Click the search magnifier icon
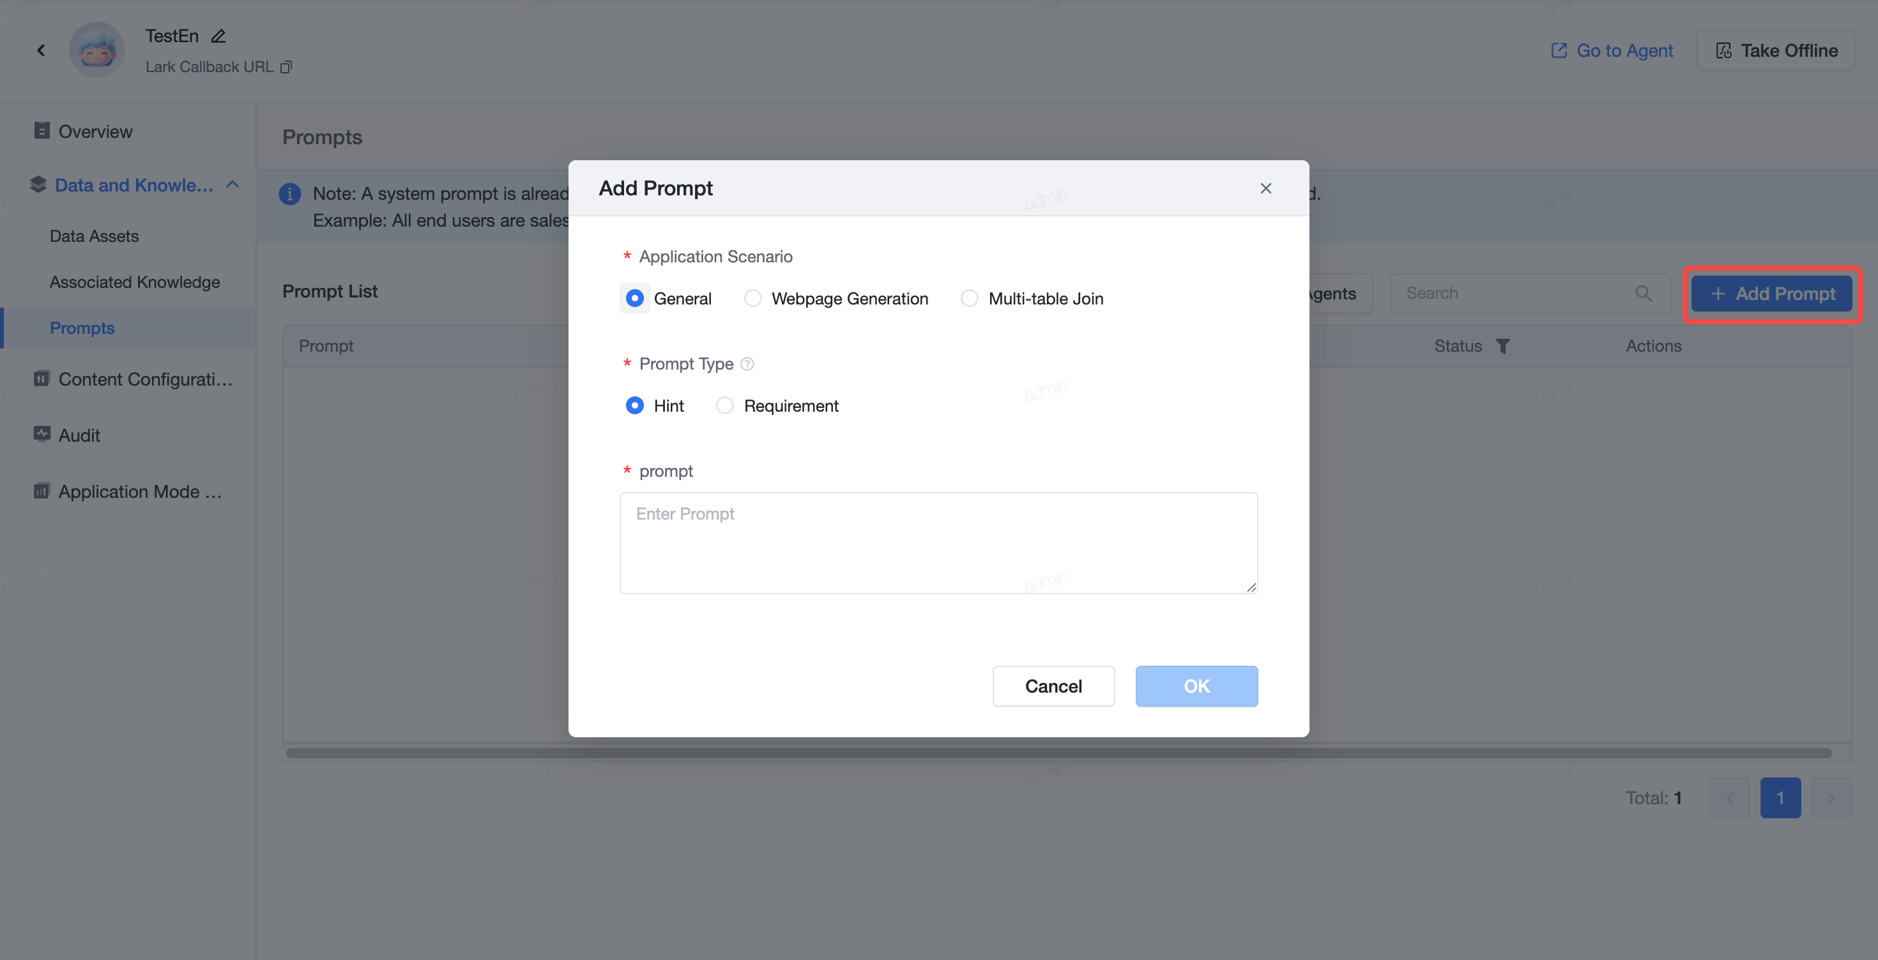Image resolution: width=1878 pixels, height=960 pixels. (x=1643, y=294)
